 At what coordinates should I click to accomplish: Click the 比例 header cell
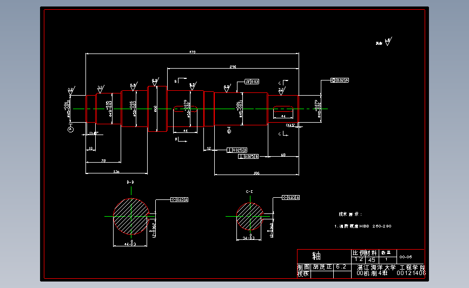click(x=358, y=253)
